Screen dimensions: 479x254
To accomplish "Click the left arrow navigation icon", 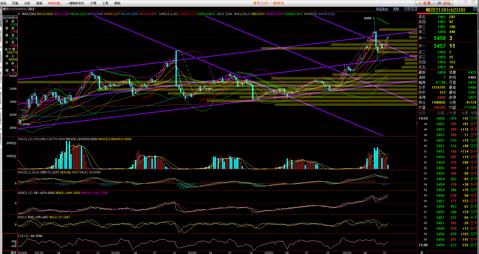I will point(406,9).
